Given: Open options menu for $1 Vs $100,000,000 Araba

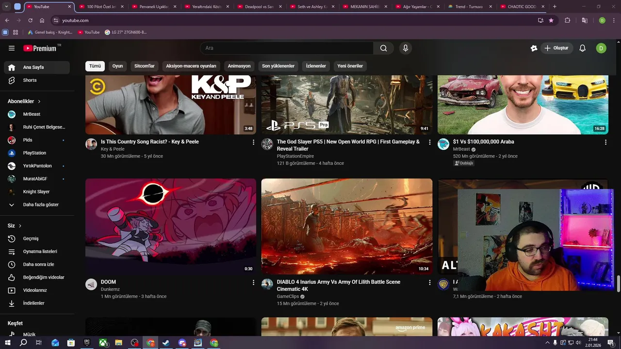Looking at the screenshot, I should [x=605, y=142].
